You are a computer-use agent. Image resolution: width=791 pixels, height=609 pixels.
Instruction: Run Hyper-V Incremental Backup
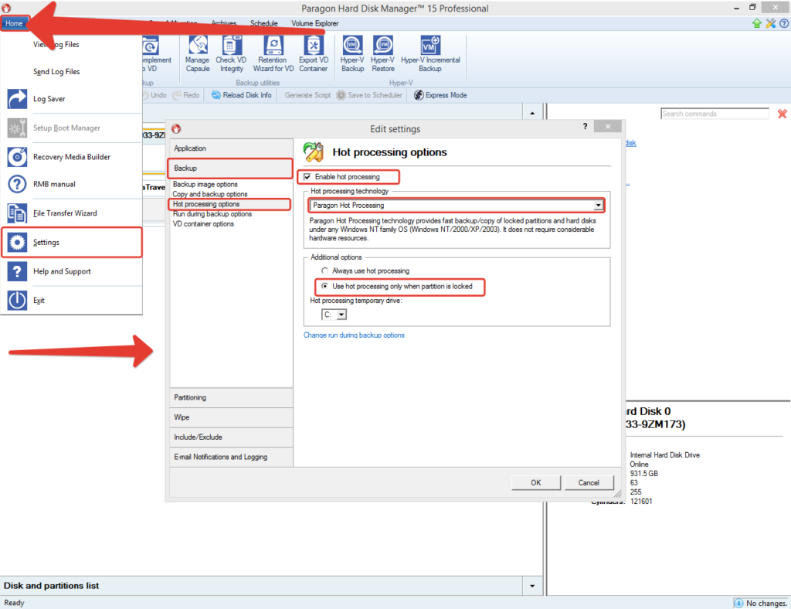430,54
